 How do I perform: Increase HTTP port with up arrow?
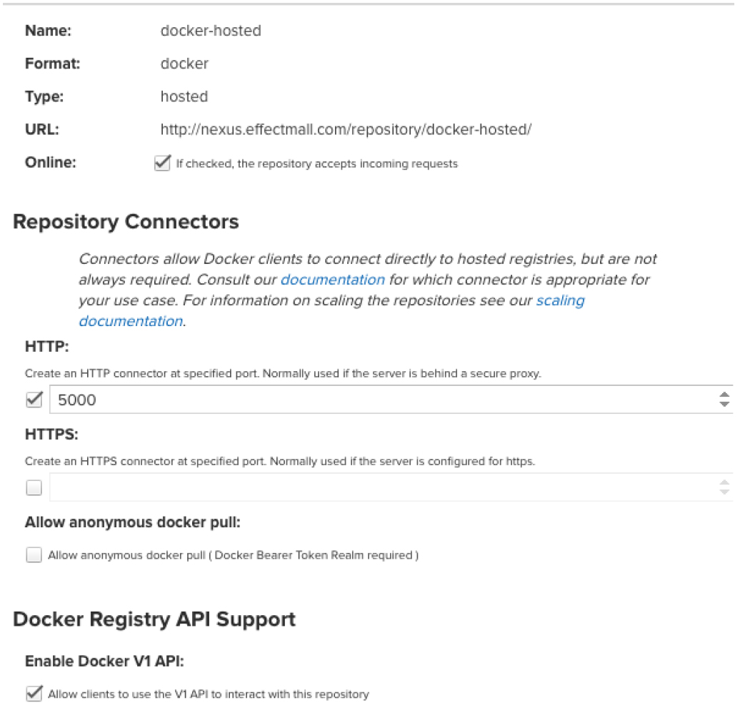(724, 395)
